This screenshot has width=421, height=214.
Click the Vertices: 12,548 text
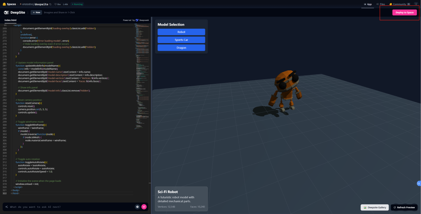coord(166,207)
